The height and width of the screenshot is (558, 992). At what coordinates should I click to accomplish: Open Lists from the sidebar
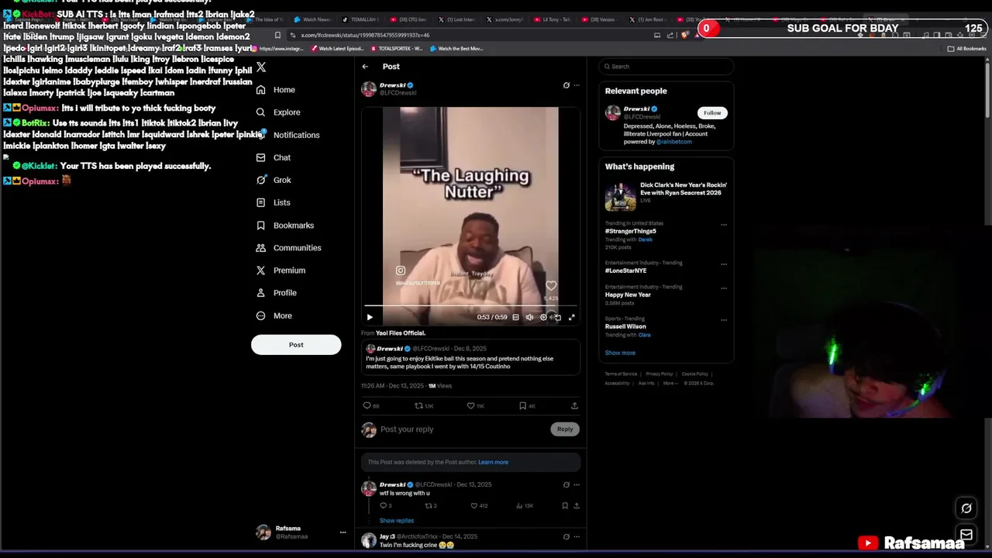(x=273, y=202)
